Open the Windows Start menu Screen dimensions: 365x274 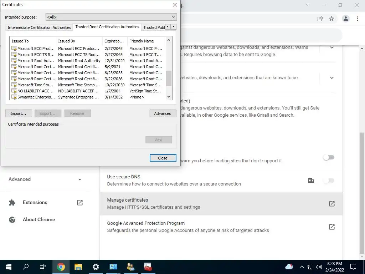click(9, 267)
